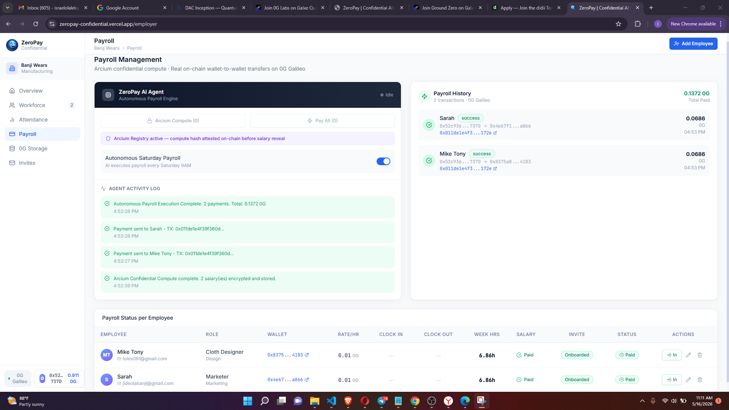Open Telegram from the taskbar
Image resolution: width=729 pixels, height=410 pixels.
pos(382,401)
